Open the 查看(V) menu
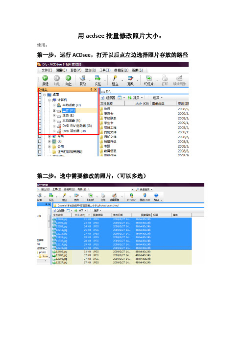 [75, 70]
